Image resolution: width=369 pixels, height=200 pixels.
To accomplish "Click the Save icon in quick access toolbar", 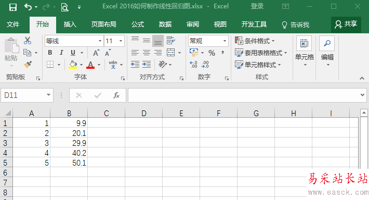I will (x=13, y=7).
